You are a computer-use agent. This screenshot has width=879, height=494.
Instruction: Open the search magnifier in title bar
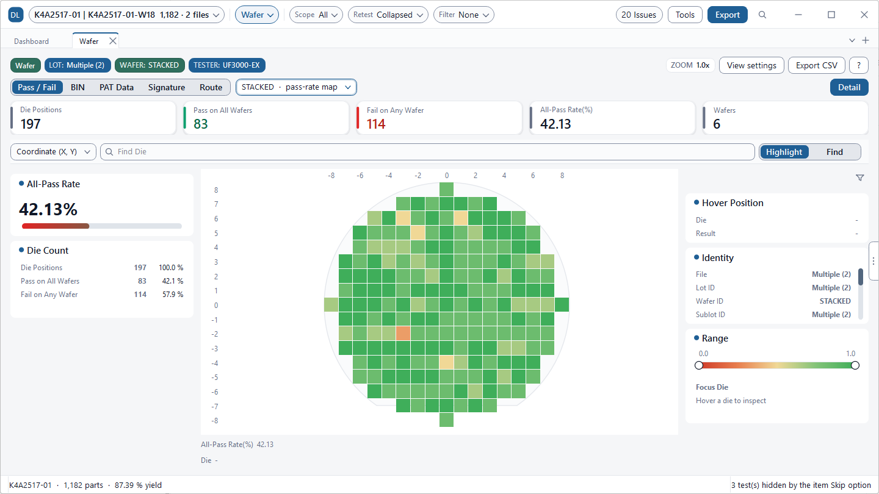pyautogui.click(x=762, y=15)
